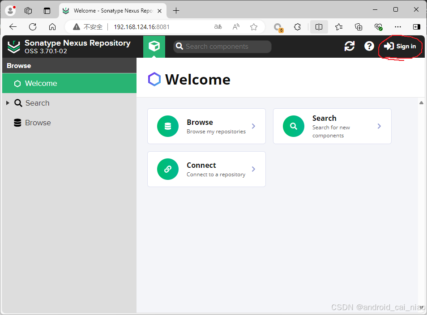This screenshot has height=315, width=427.
Task: Focus the Search components field
Action: point(222,47)
